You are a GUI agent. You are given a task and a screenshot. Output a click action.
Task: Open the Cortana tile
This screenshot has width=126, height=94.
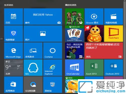[x=53, y=51]
